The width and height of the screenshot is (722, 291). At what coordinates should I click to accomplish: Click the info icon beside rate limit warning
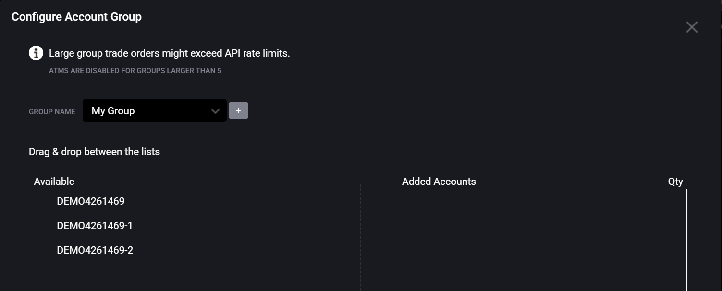pyautogui.click(x=36, y=53)
